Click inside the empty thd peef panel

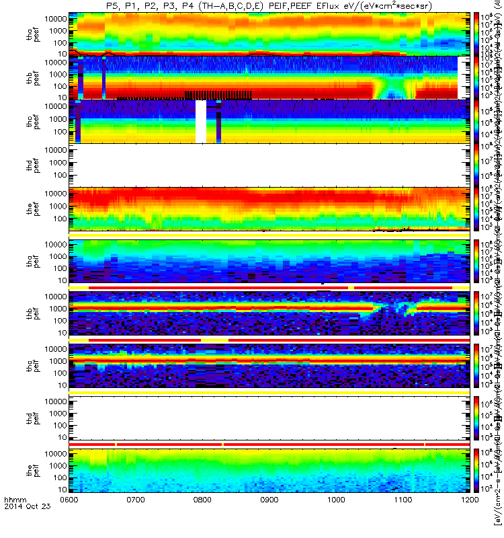click(269, 165)
